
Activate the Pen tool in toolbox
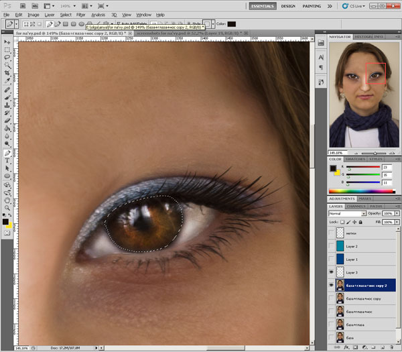[7, 153]
